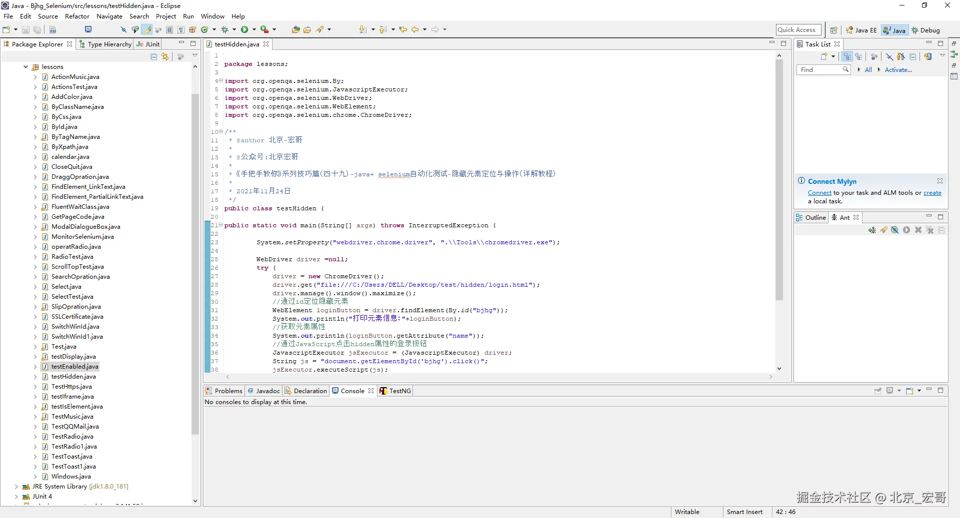Viewport: 960px width, 518px height.
Task: Click Add Buildfiles icon in Ant view
Action: point(872,230)
